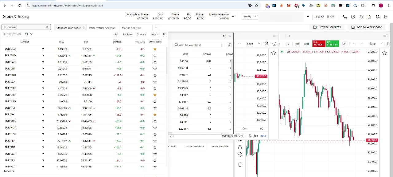393x177 pixels.
Task: Toggle EUR/CHF watchlist star
Action: 155,69
